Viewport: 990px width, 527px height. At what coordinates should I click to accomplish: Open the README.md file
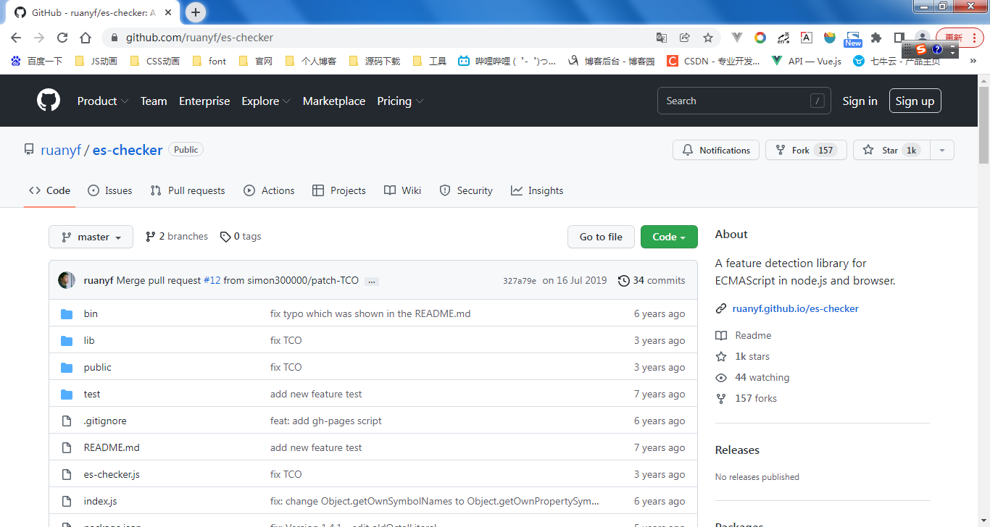click(112, 447)
